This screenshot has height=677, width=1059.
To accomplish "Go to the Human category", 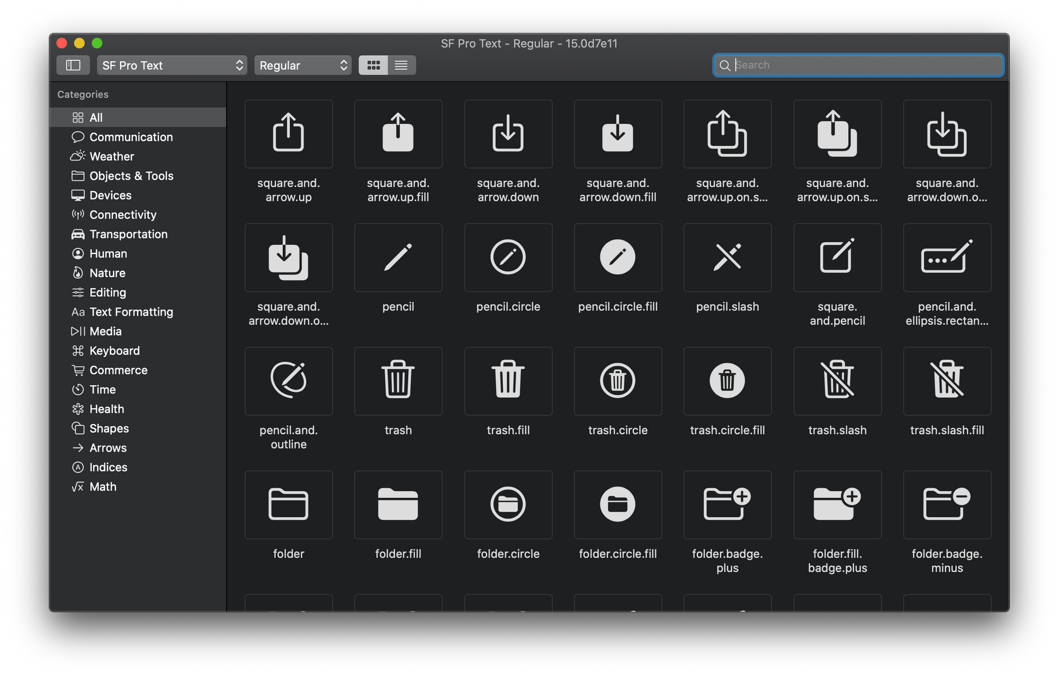I will point(138,253).
